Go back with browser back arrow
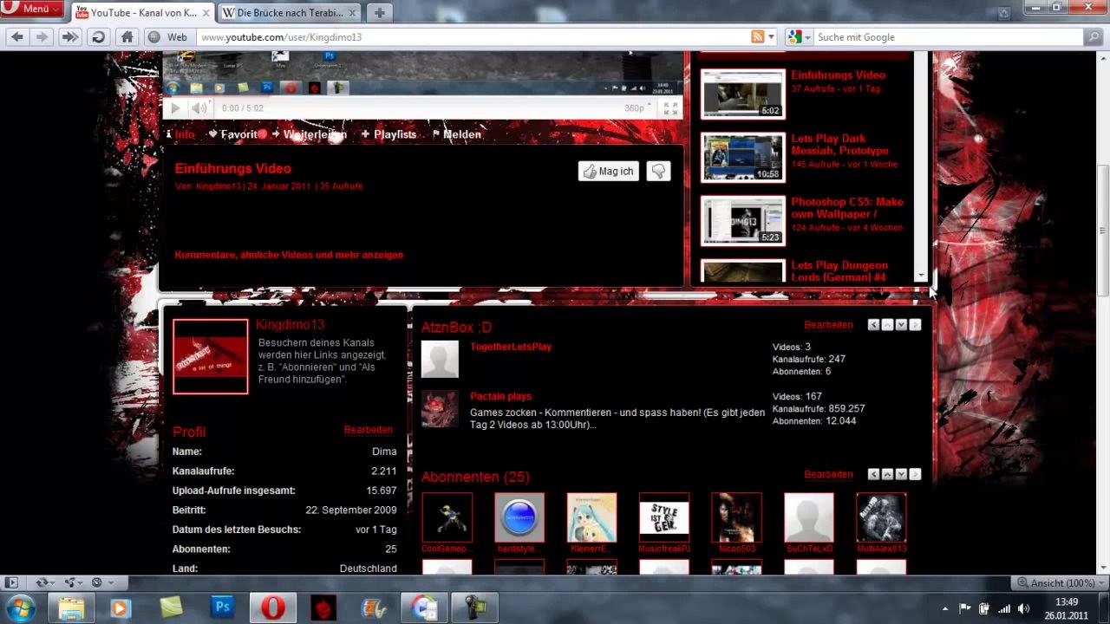 click(16, 37)
